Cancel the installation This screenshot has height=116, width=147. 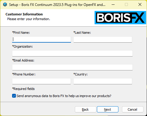[133, 109]
